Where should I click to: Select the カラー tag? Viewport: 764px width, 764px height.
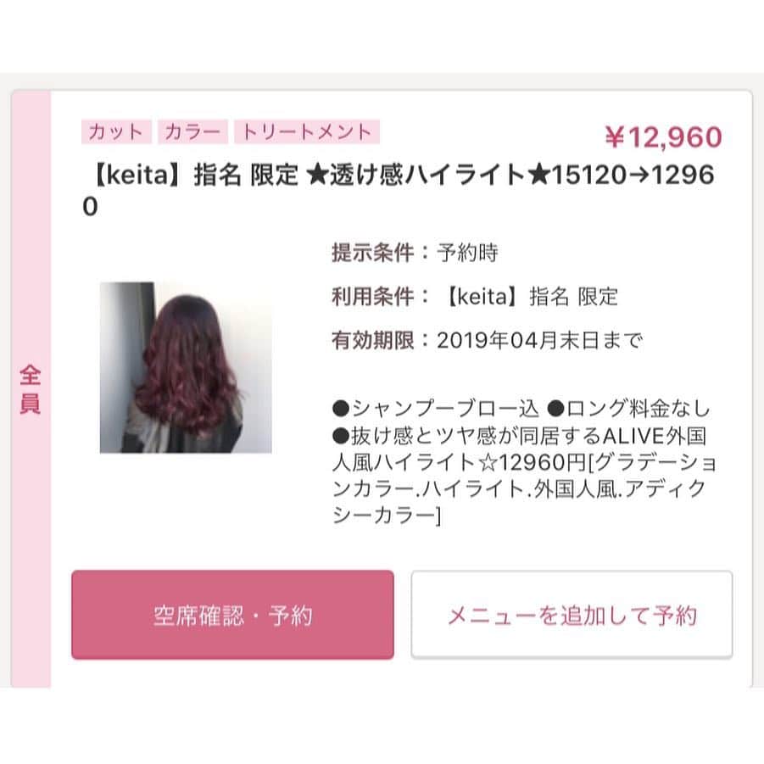point(192,131)
